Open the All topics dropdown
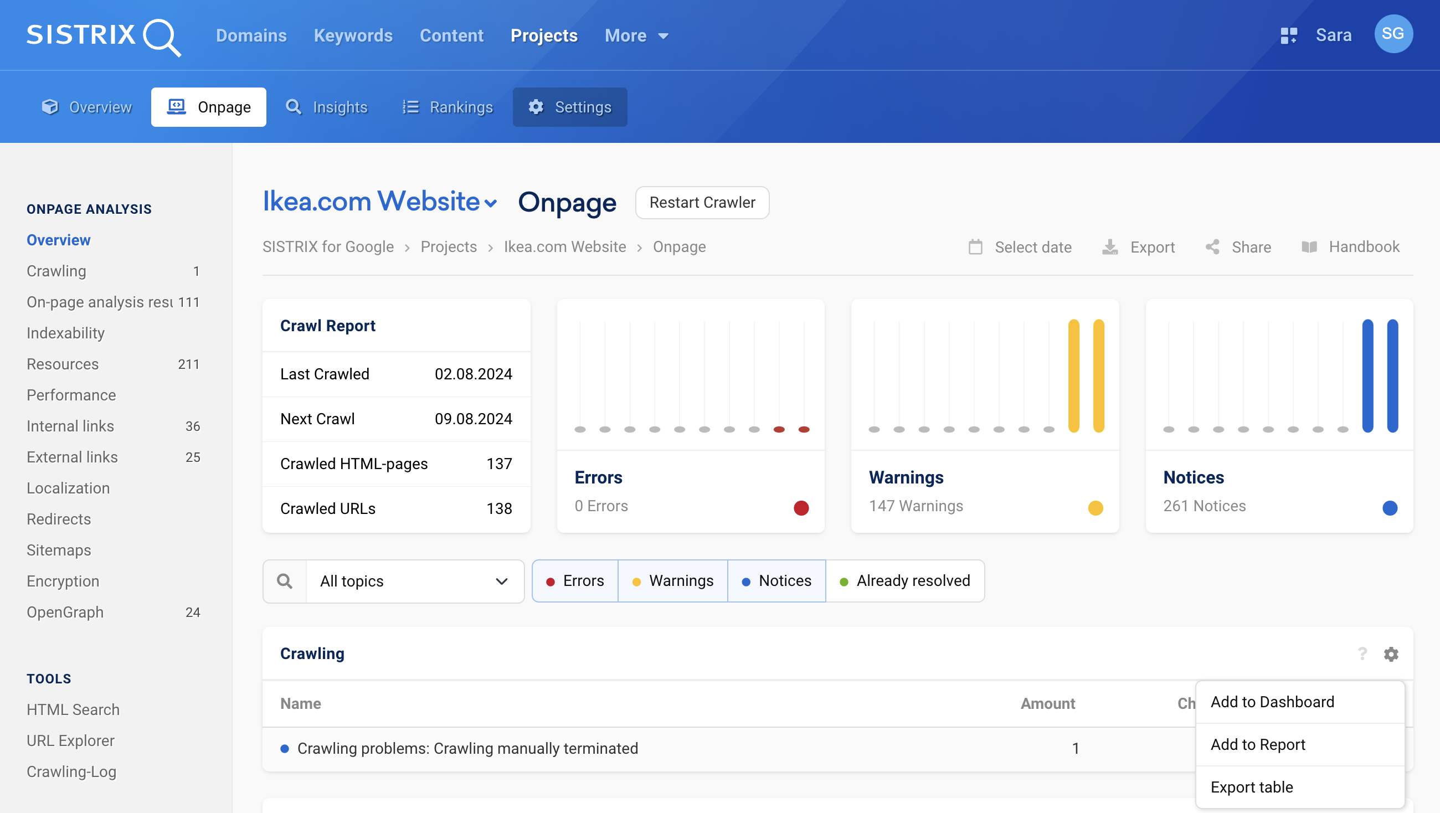Image resolution: width=1440 pixels, height=813 pixels. coord(415,581)
